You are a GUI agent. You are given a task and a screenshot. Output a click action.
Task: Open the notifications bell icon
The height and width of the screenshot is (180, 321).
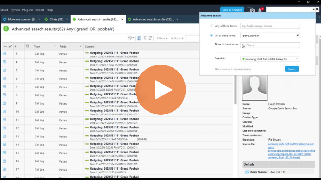coord(260,10)
